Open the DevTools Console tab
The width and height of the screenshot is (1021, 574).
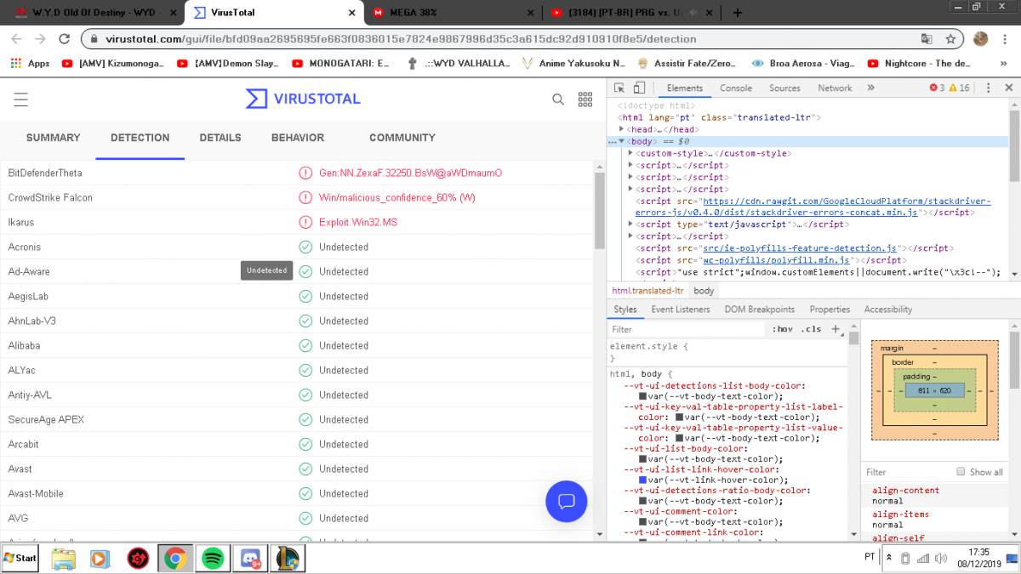(736, 88)
